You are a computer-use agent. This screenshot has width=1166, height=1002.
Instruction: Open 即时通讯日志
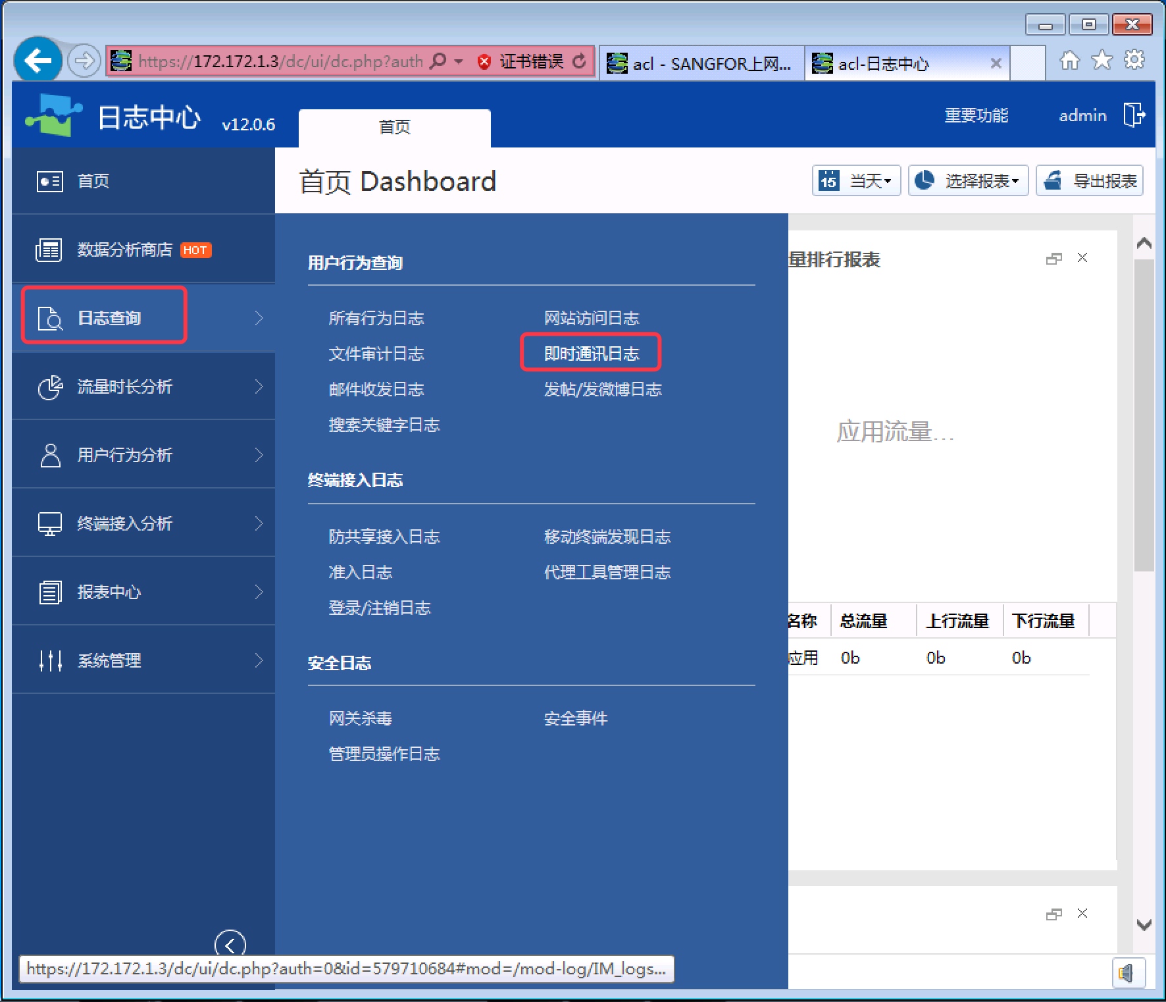tap(592, 354)
